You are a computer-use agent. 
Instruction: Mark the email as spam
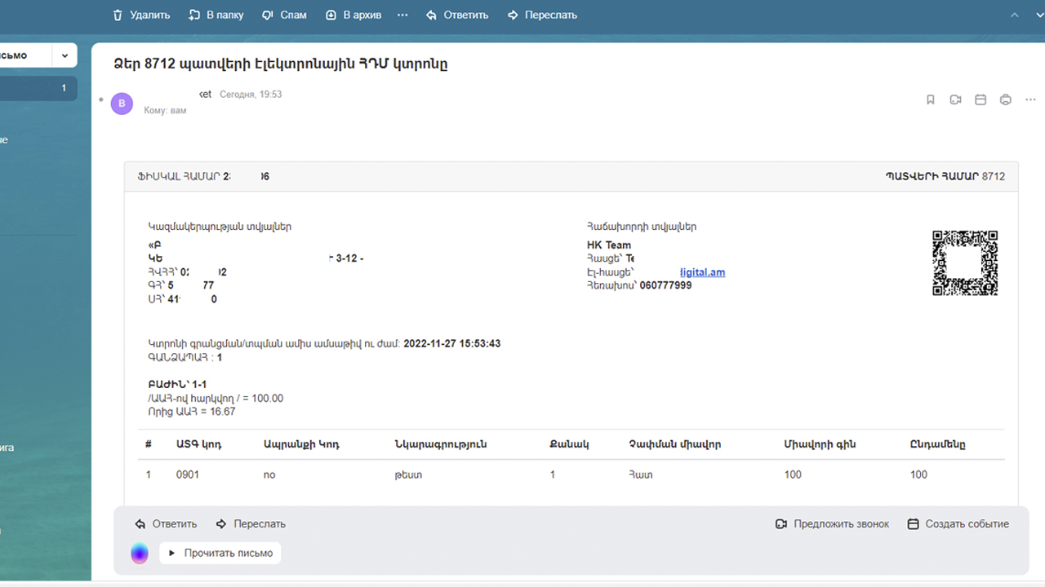(283, 14)
